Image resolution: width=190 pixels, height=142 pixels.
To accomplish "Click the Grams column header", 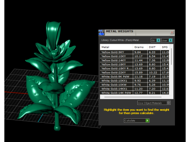I will pos(140,47).
